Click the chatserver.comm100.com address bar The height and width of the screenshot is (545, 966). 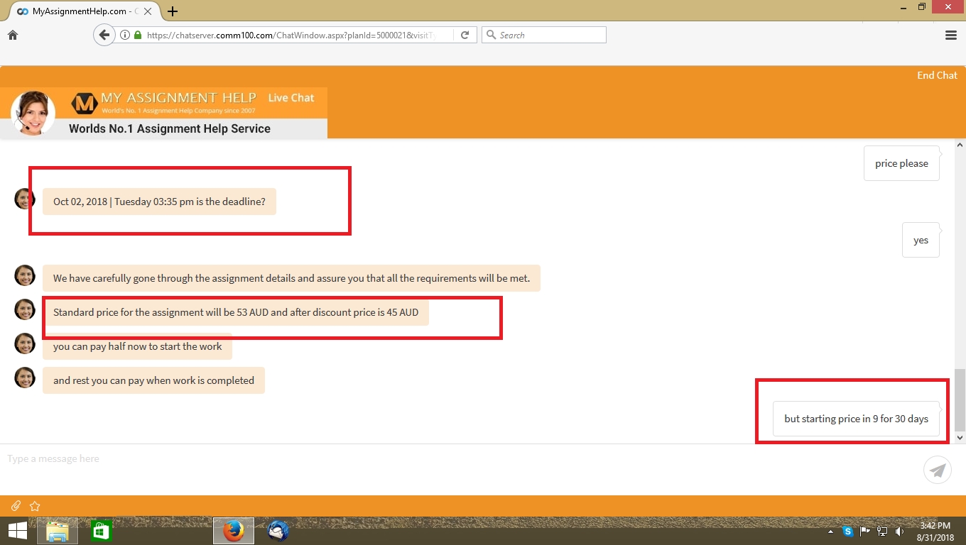coord(288,35)
